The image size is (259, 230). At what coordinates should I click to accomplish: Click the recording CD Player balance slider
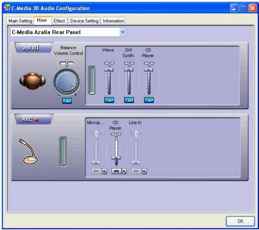[116, 134]
